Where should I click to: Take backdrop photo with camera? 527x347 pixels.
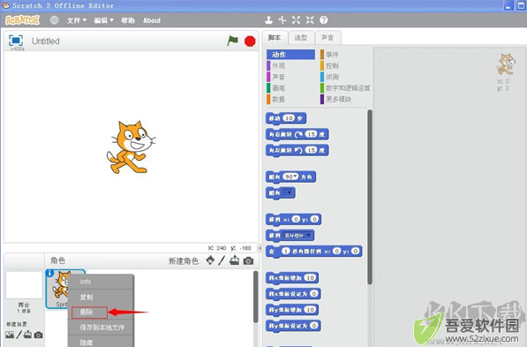coord(38,335)
